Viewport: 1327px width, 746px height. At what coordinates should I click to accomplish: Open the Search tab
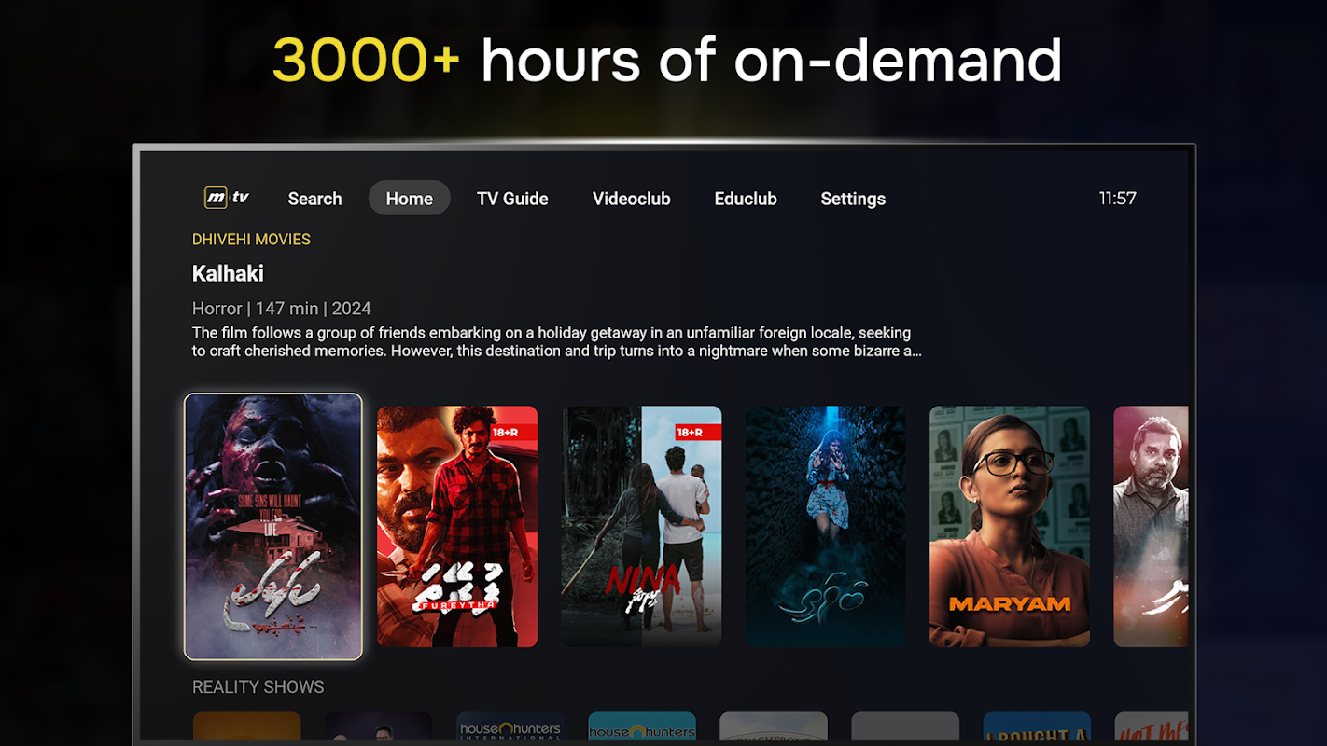314,199
